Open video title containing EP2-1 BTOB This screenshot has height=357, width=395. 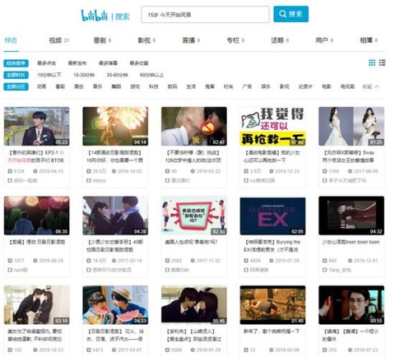[36, 156]
